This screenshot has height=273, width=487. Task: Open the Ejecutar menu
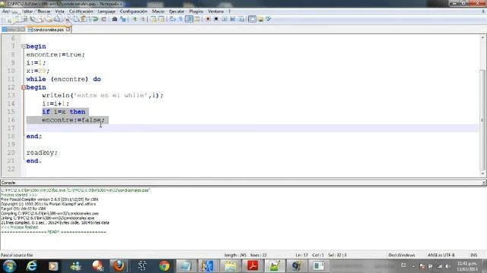point(177,11)
